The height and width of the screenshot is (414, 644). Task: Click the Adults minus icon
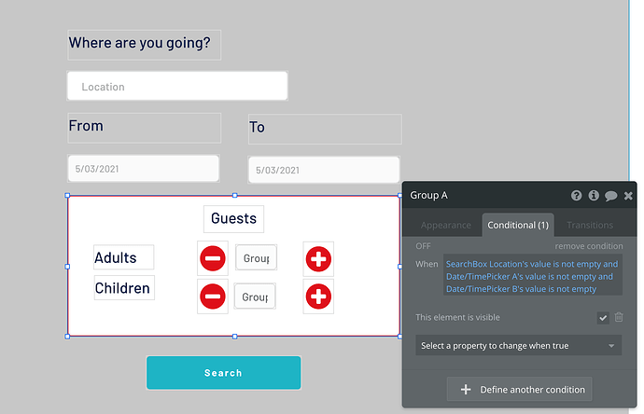213,258
